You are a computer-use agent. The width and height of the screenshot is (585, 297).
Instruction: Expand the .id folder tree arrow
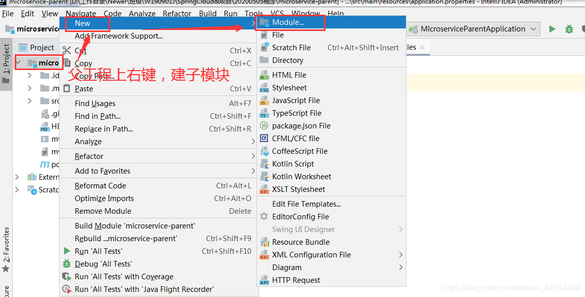30,76
